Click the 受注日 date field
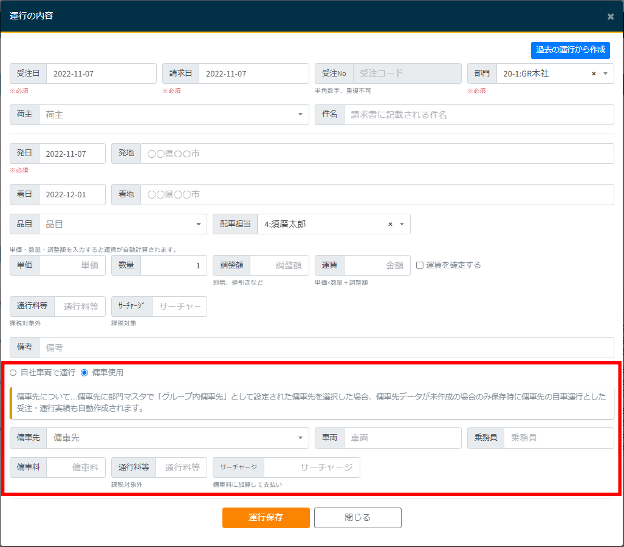 101,73
